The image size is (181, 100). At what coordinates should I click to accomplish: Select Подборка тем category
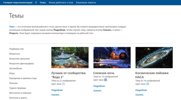[x=16, y=49]
